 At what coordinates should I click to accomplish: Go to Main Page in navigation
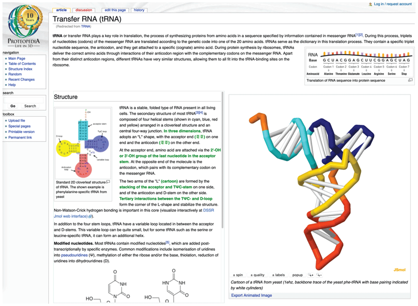tap(17, 58)
